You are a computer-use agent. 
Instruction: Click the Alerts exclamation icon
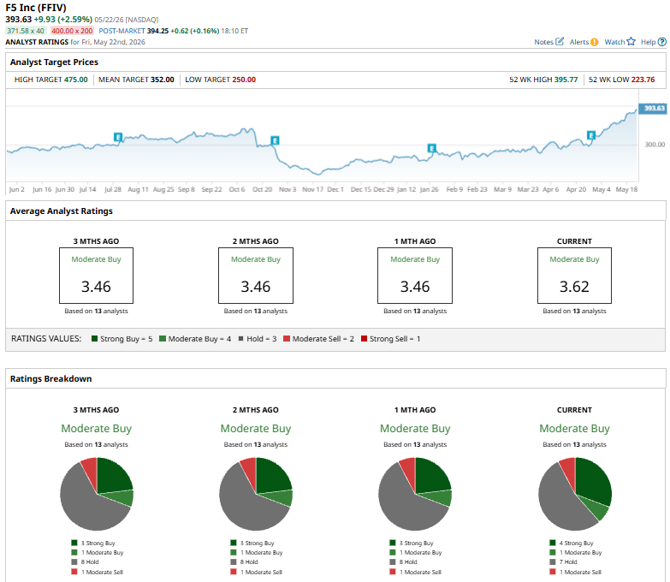[x=595, y=42]
